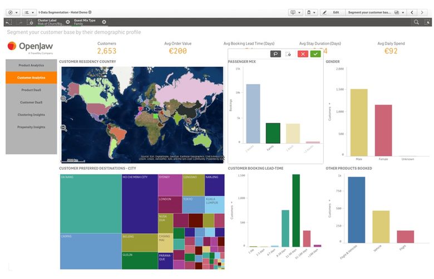
Task: Select the Male bar in Gender
Action: click(359, 123)
